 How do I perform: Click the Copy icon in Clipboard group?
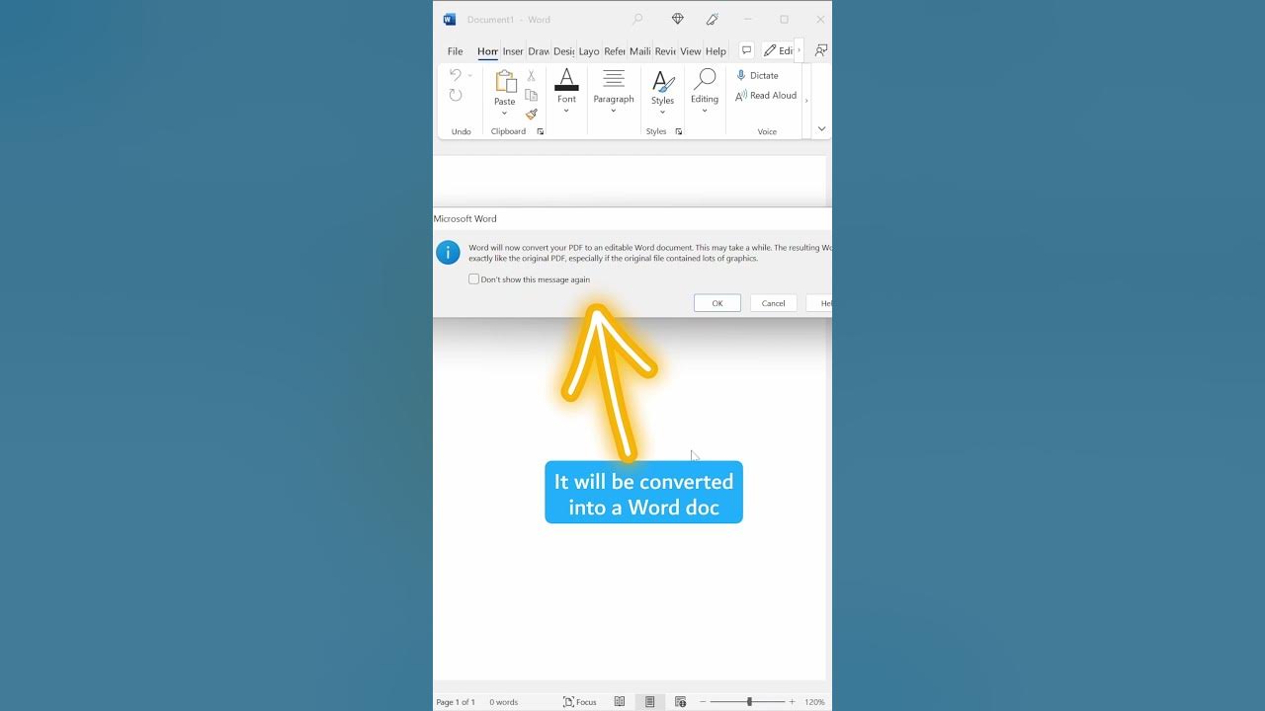point(531,96)
